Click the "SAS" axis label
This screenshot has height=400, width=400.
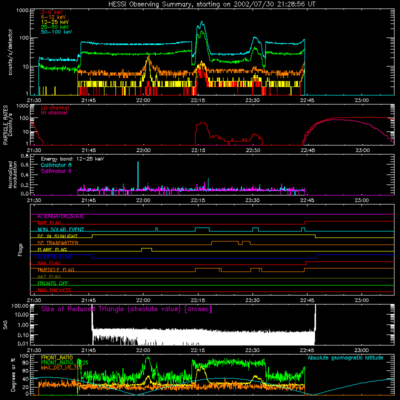(5, 325)
